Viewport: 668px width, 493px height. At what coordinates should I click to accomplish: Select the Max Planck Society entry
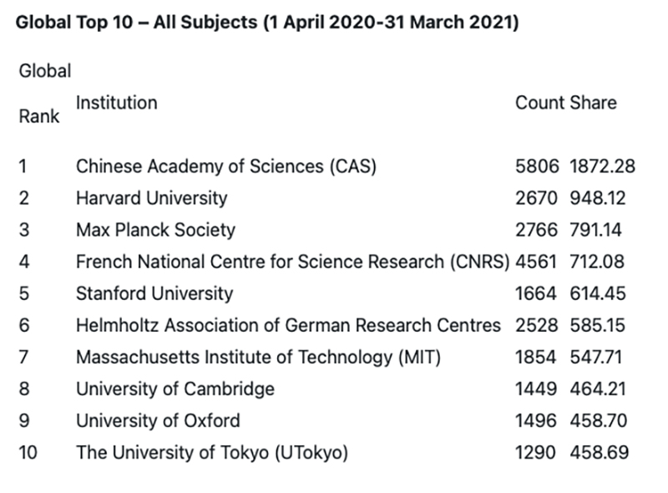(x=155, y=230)
